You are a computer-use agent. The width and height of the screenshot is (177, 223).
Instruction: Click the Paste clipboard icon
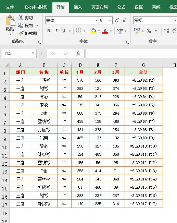[10, 21]
